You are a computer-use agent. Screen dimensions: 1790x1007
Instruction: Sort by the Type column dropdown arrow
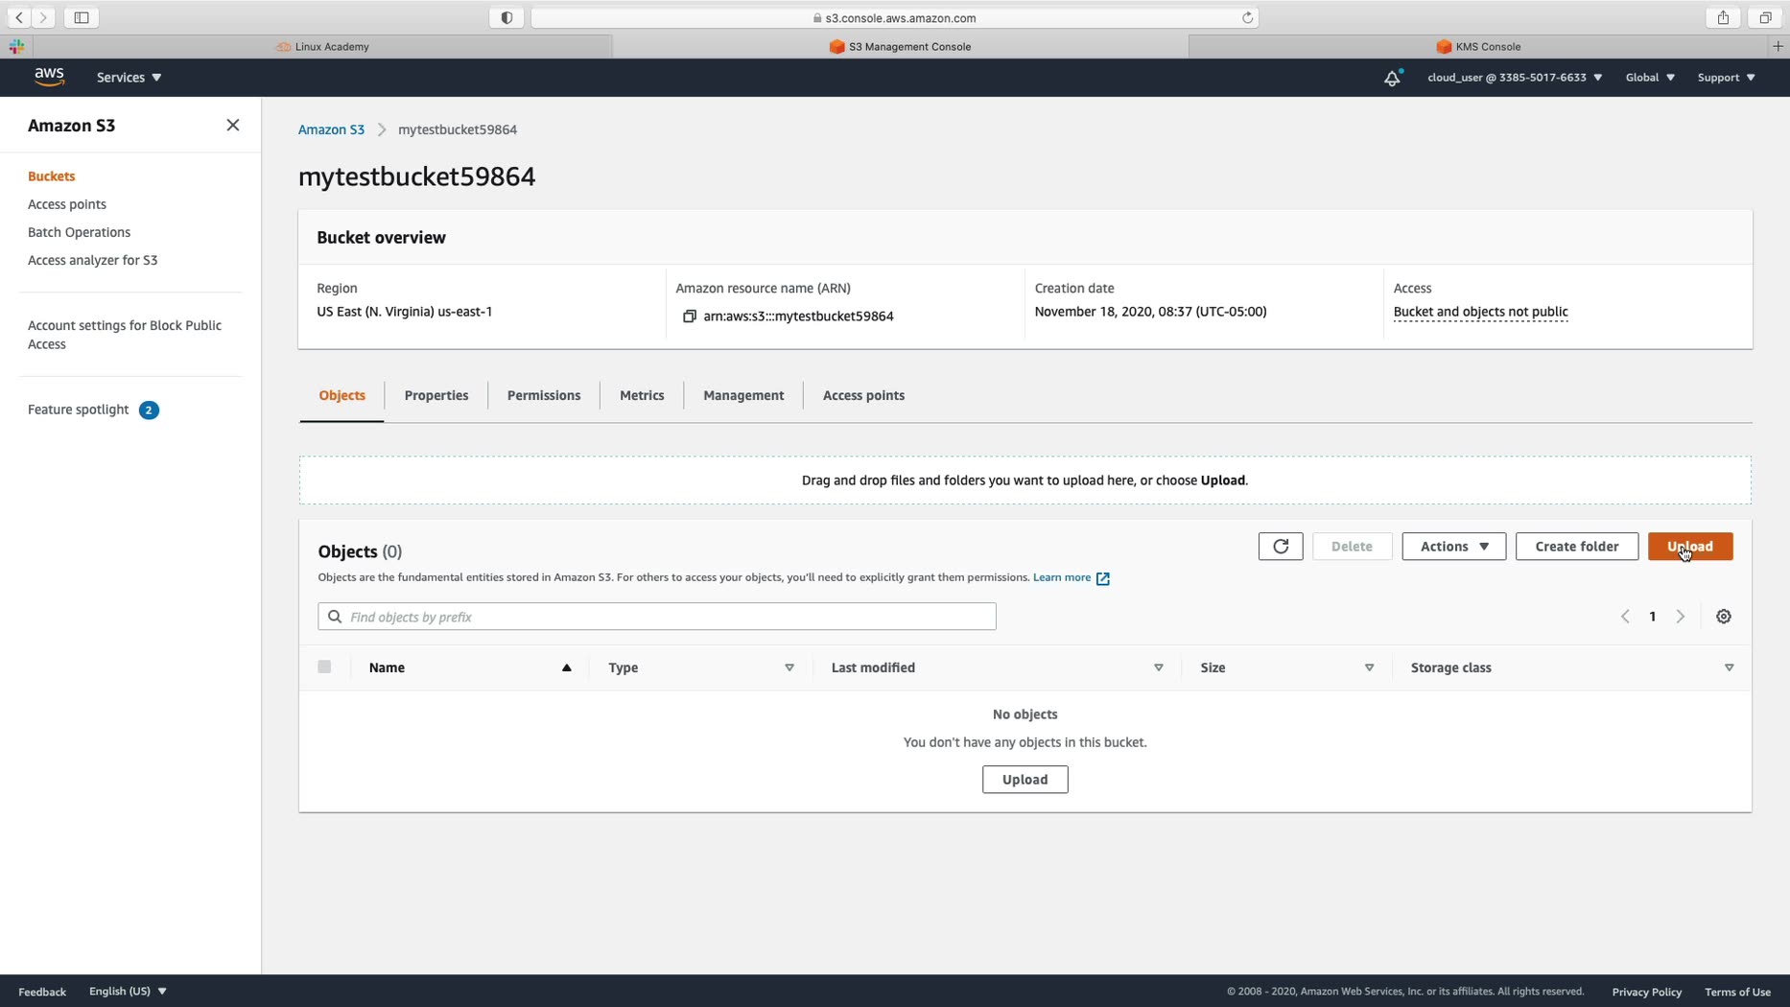point(789,668)
